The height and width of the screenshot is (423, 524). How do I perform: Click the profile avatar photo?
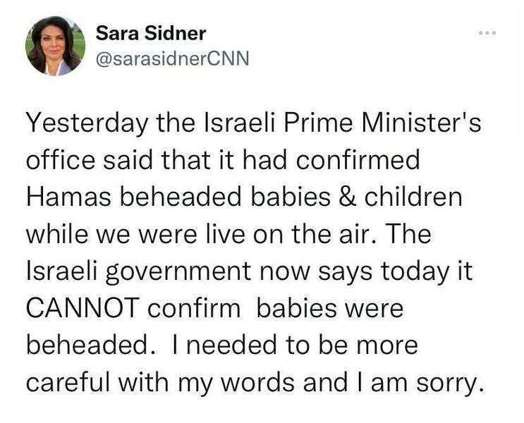(55, 46)
